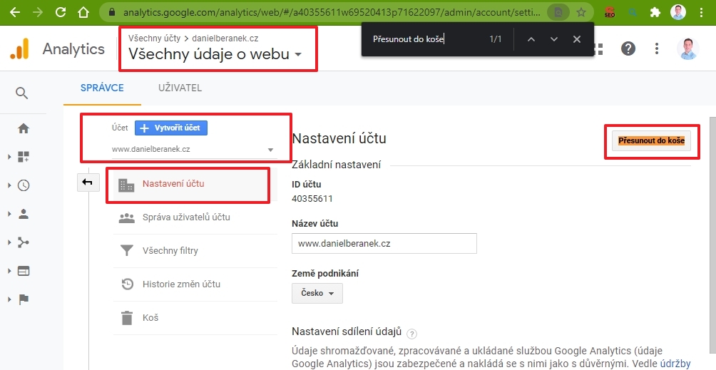This screenshot has height=370, width=716.
Task: Open the www.danielberanek.cz account dropdown
Action: [x=194, y=149]
